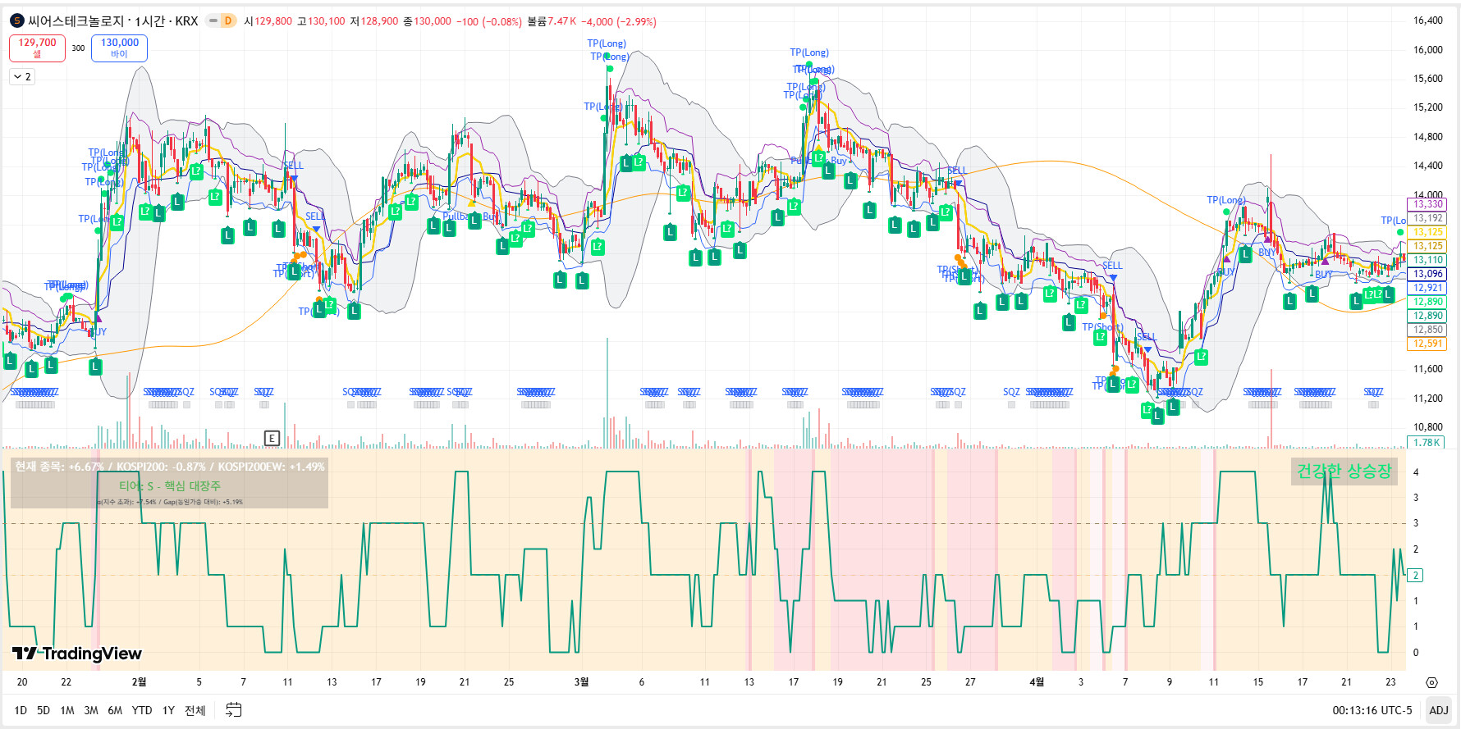1461x729 pixels.
Task: Click the 3월 date label on time axis
Action: pos(581,682)
